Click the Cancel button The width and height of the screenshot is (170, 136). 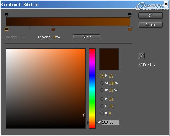151,25
